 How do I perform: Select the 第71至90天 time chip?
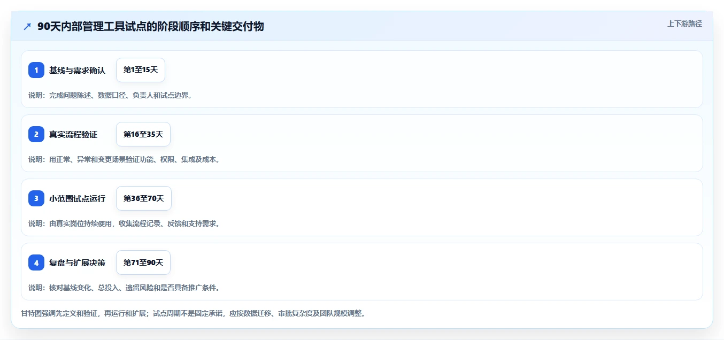pos(143,262)
